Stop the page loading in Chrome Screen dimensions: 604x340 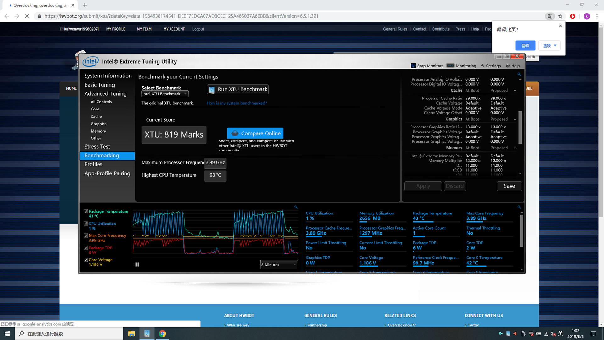(x=27, y=16)
